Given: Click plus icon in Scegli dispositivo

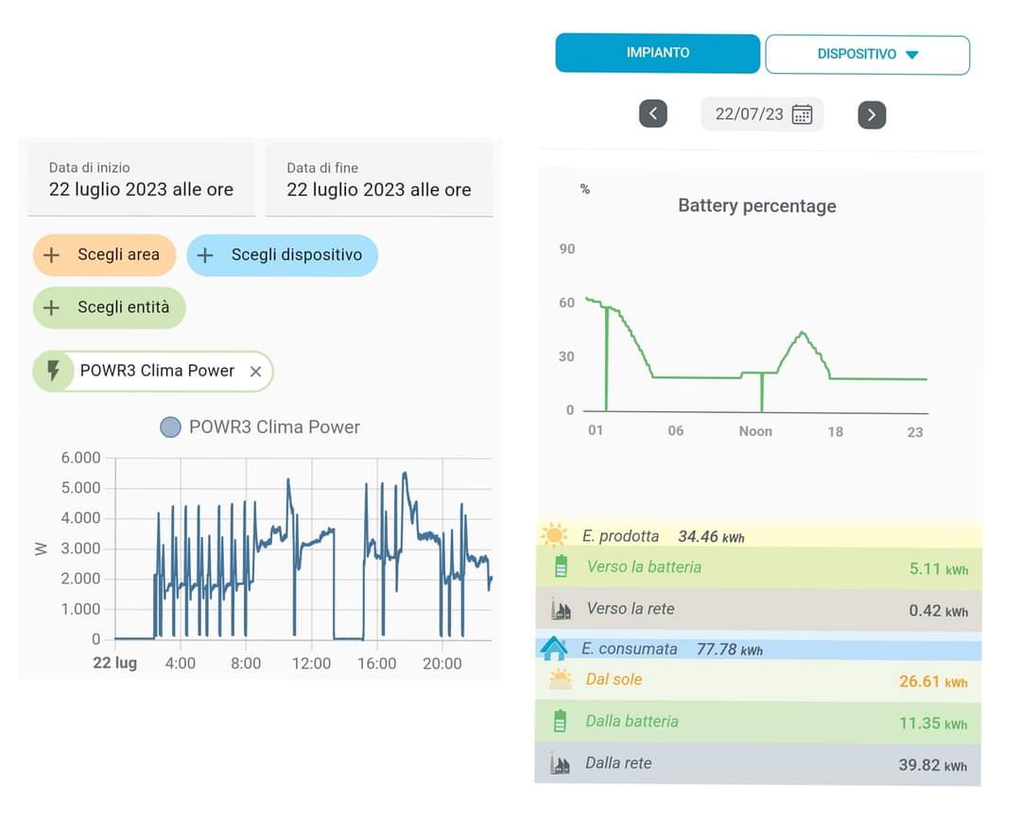Looking at the screenshot, I should (205, 254).
